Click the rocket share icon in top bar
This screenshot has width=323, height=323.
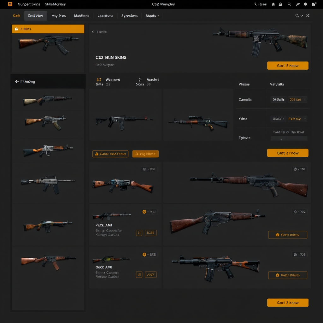tap(298, 4)
